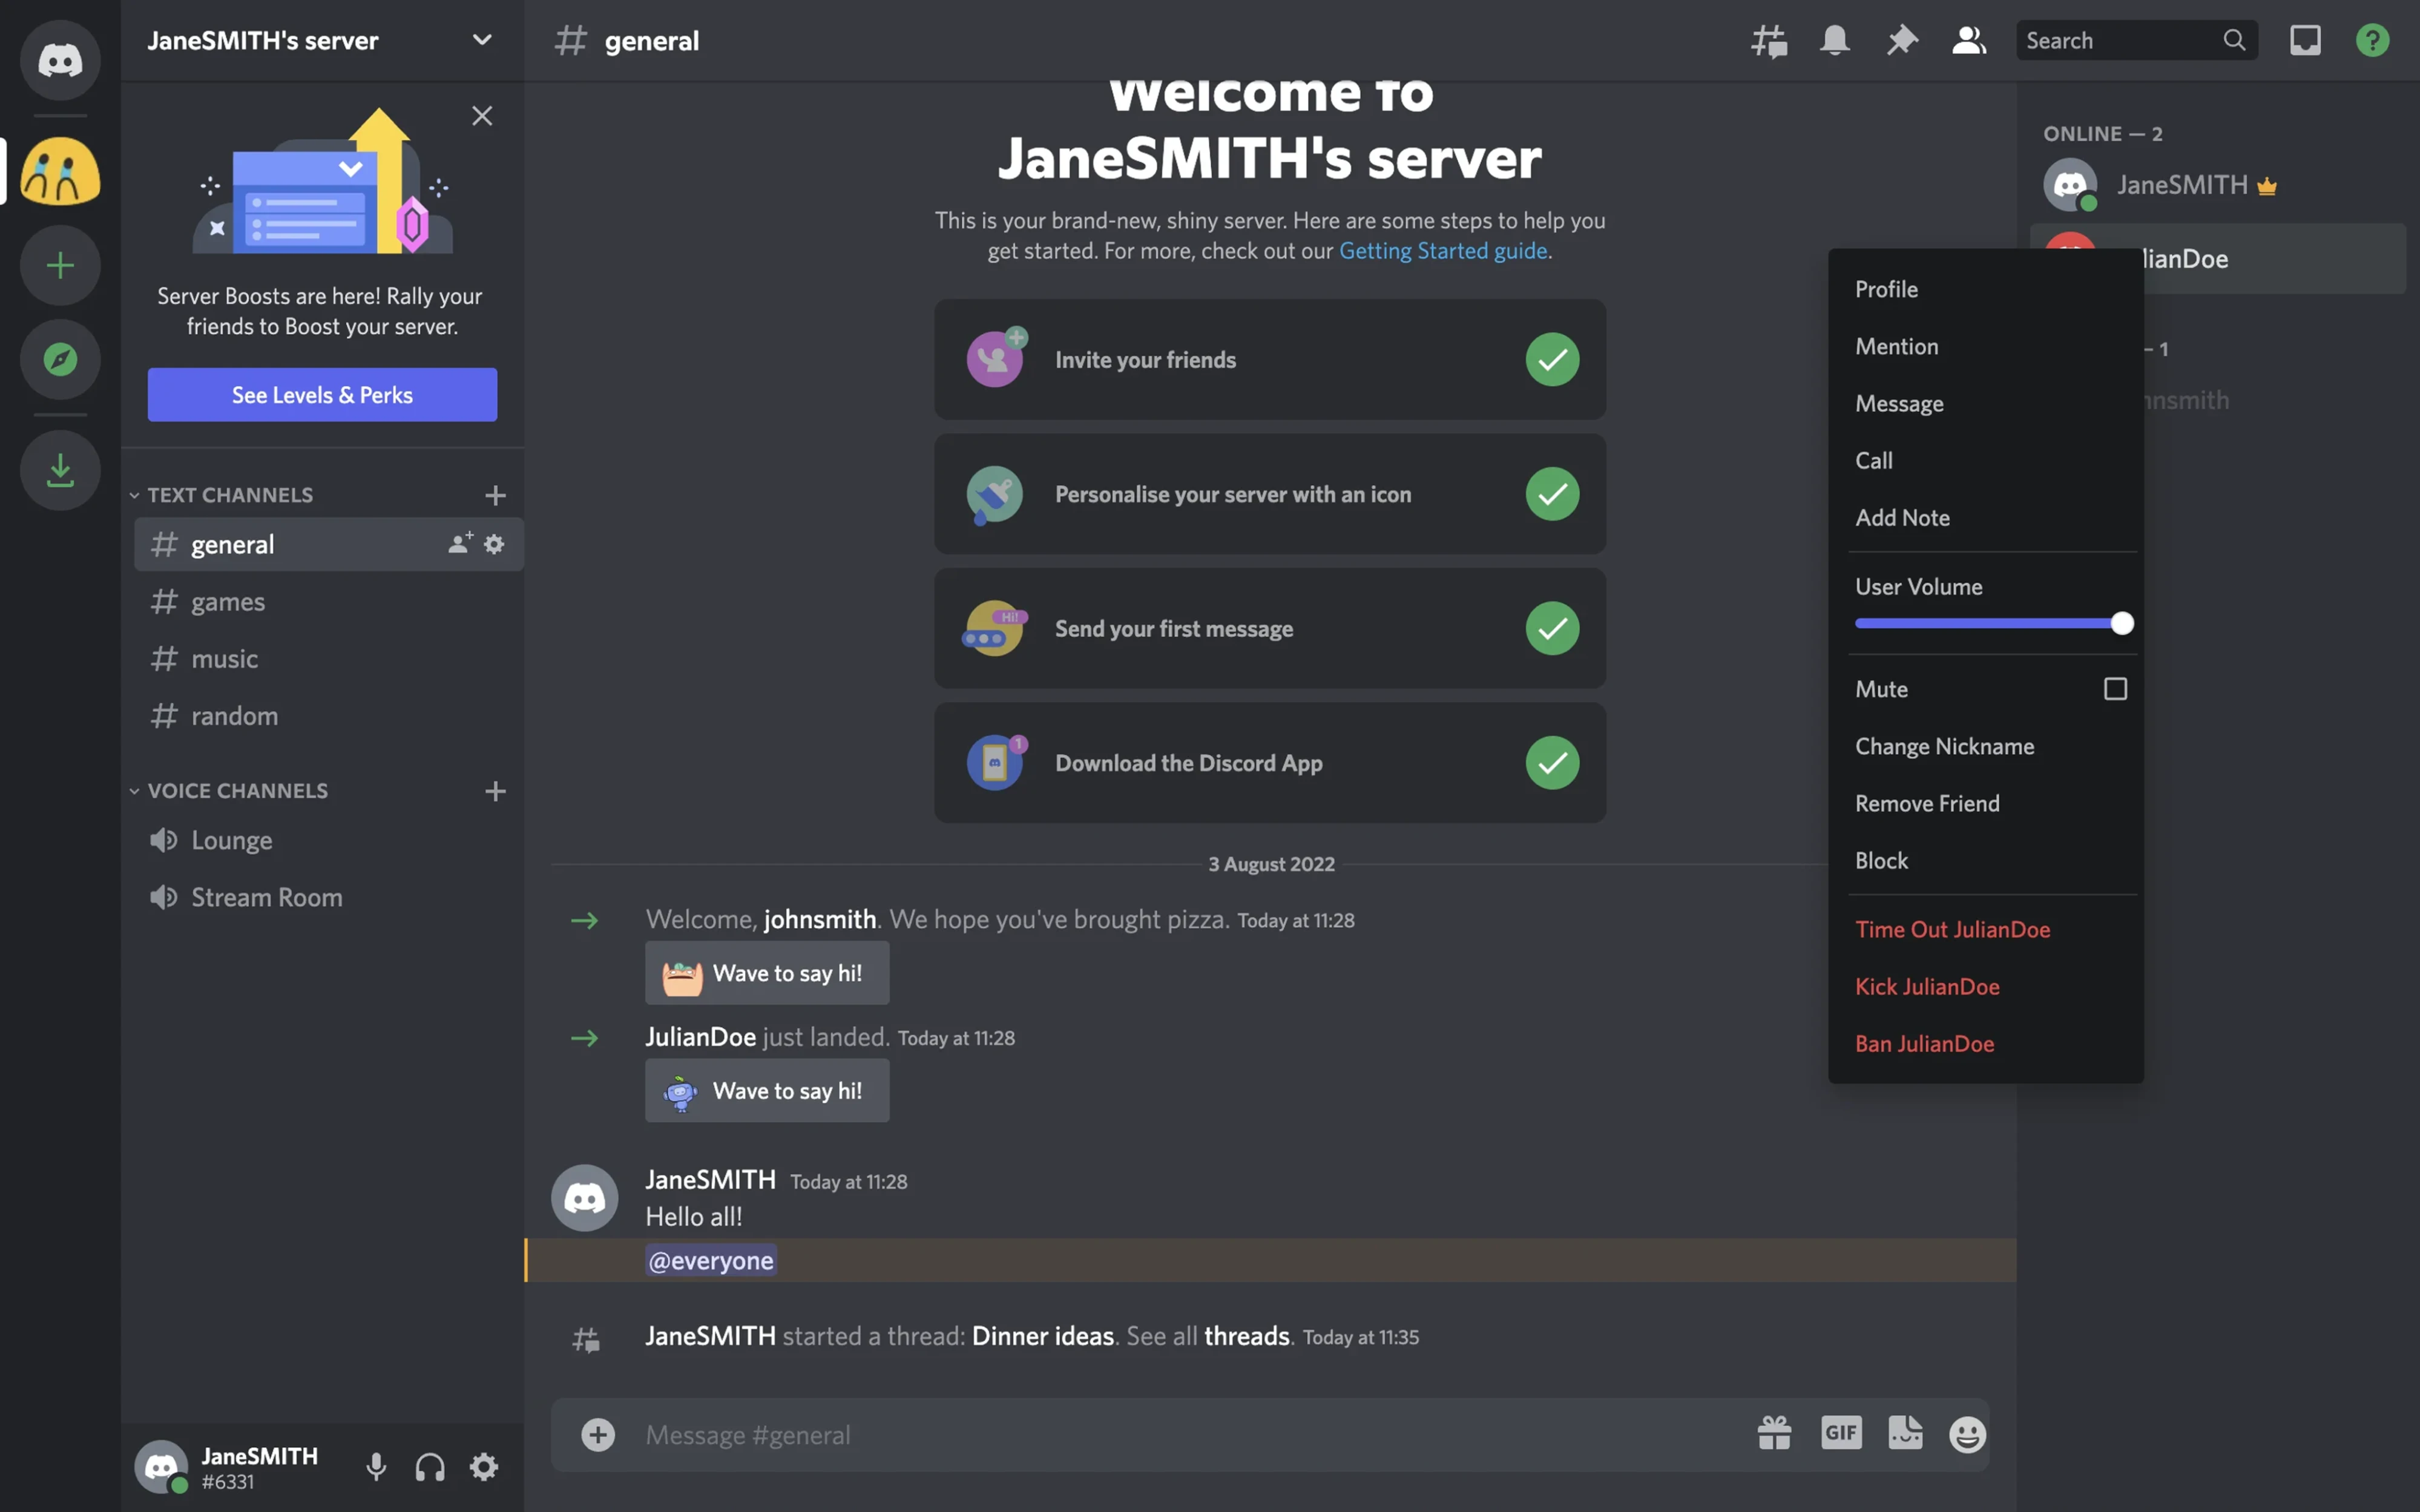Choose Ban JulianDoe
The width and height of the screenshot is (2420, 1512).
tap(1986, 1043)
